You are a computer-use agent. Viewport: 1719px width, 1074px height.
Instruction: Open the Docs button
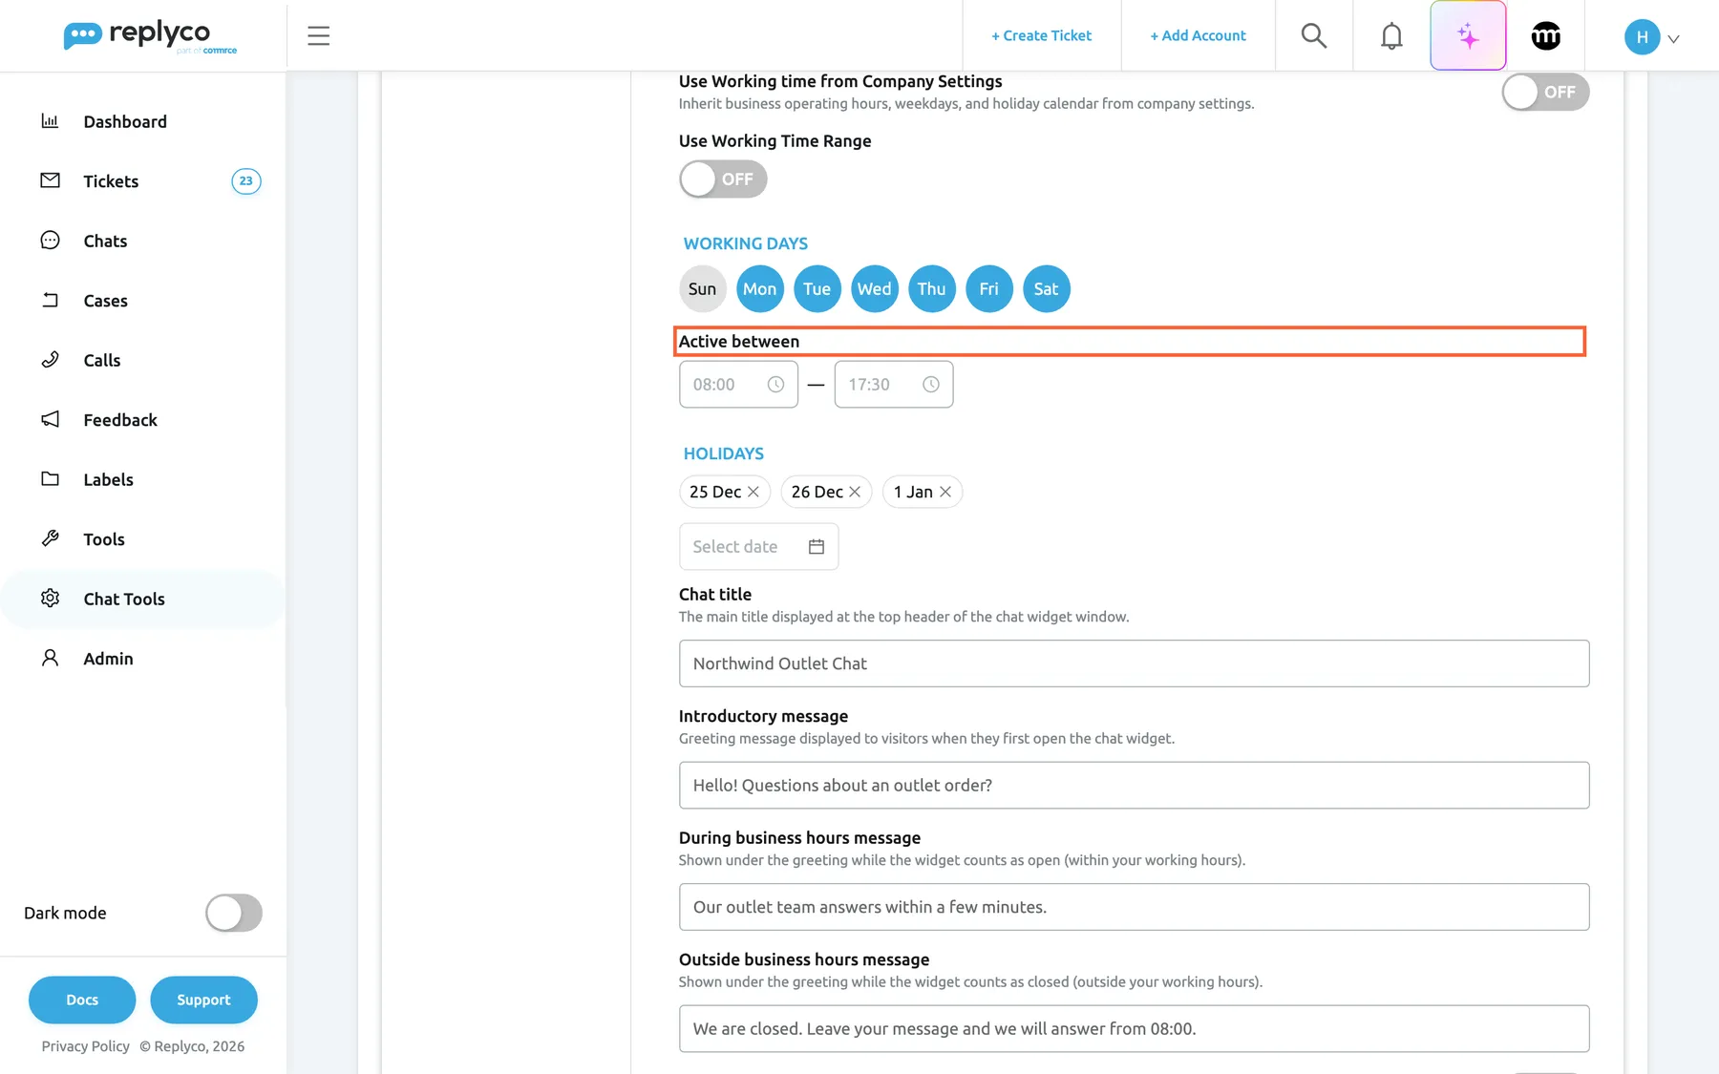82,1000
